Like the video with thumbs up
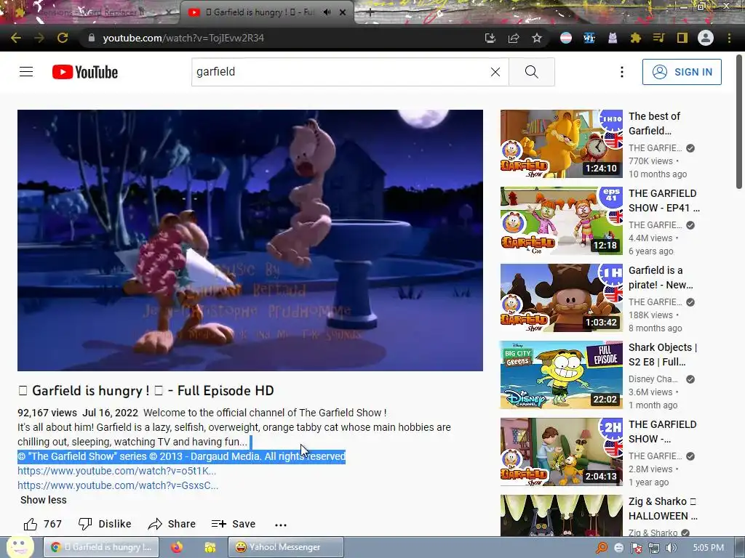 43,524
